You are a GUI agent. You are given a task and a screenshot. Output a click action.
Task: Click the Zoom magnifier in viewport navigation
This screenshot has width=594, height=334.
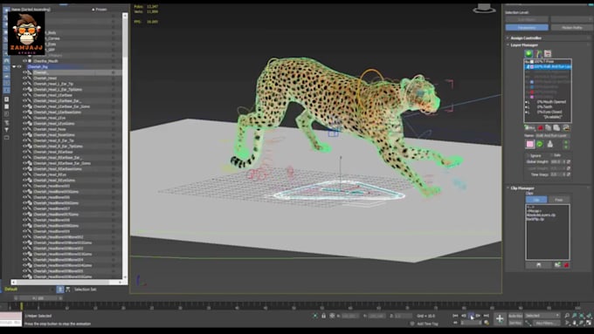point(567,316)
